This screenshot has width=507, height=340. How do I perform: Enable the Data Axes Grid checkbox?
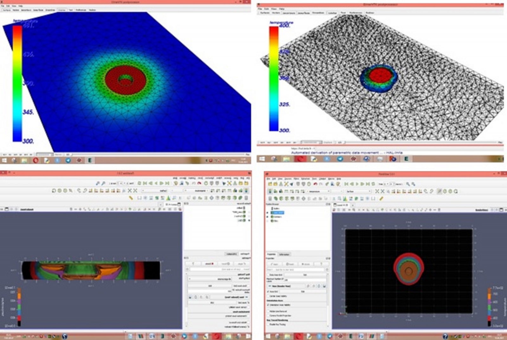(268, 275)
